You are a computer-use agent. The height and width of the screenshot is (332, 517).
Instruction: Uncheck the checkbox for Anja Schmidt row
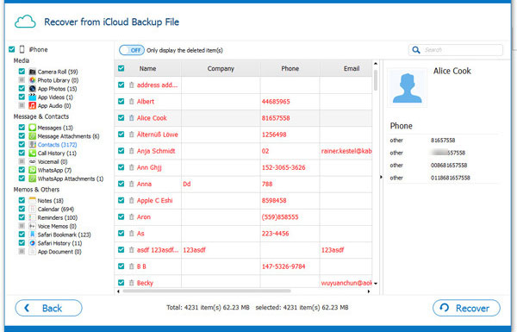(121, 151)
